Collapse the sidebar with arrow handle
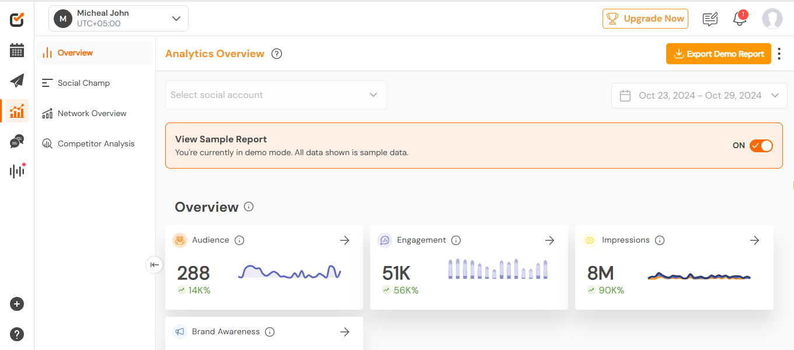The height and width of the screenshot is (350, 794). (x=154, y=265)
